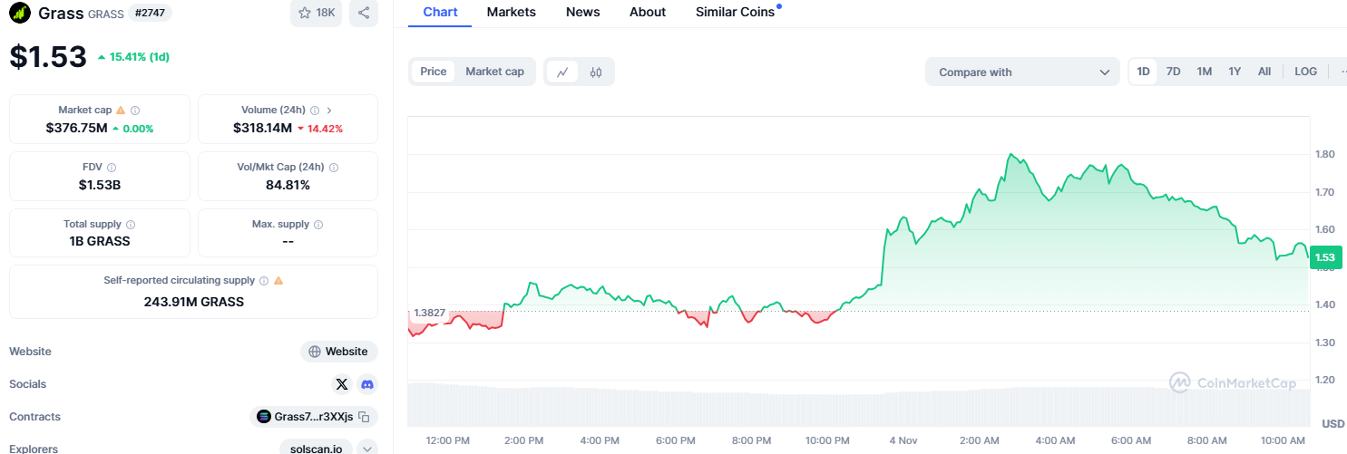Expand Volume (24h) arrow
Viewport: 1347px width, 454px height.
pos(329,110)
